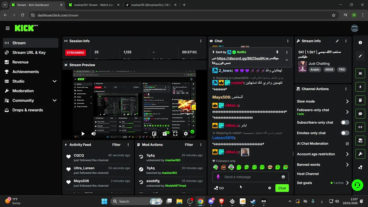Open Banned words settings
The width and height of the screenshot is (368, 207).
tap(323, 165)
